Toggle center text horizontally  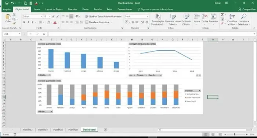(x=67, y=22)
